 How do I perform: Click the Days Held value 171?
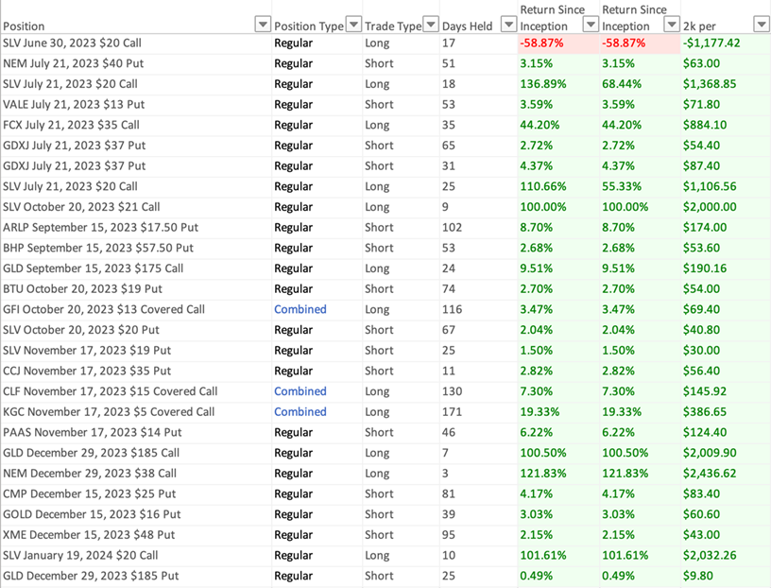[452, 411]
